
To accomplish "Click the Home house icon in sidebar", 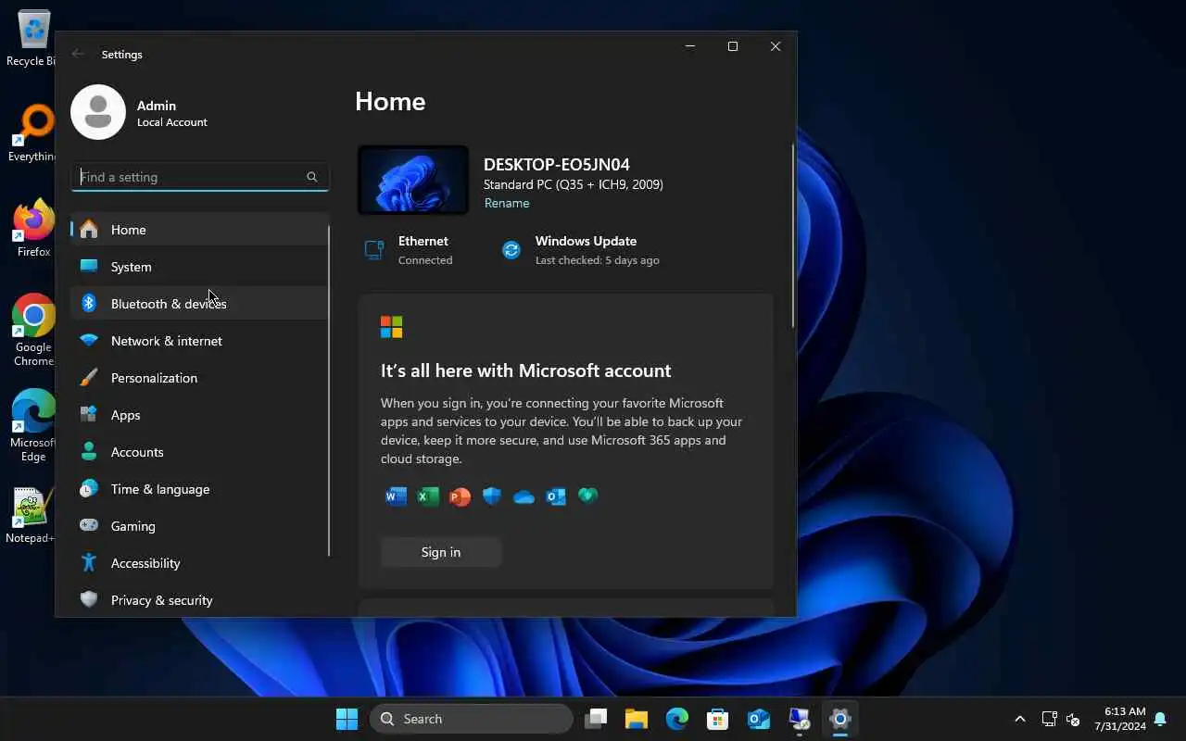I will click(x=89, y=229).
